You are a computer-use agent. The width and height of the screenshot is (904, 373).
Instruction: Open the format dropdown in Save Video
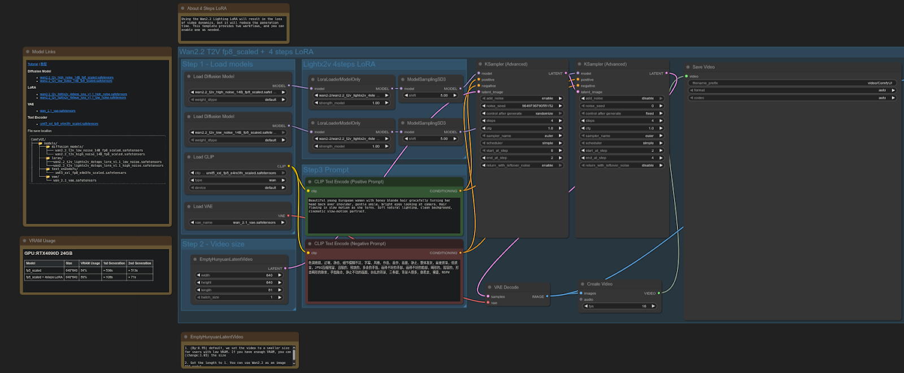pyautogui.click(x=791, y=90)
